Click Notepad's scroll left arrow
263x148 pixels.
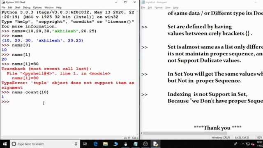point(141,133)
